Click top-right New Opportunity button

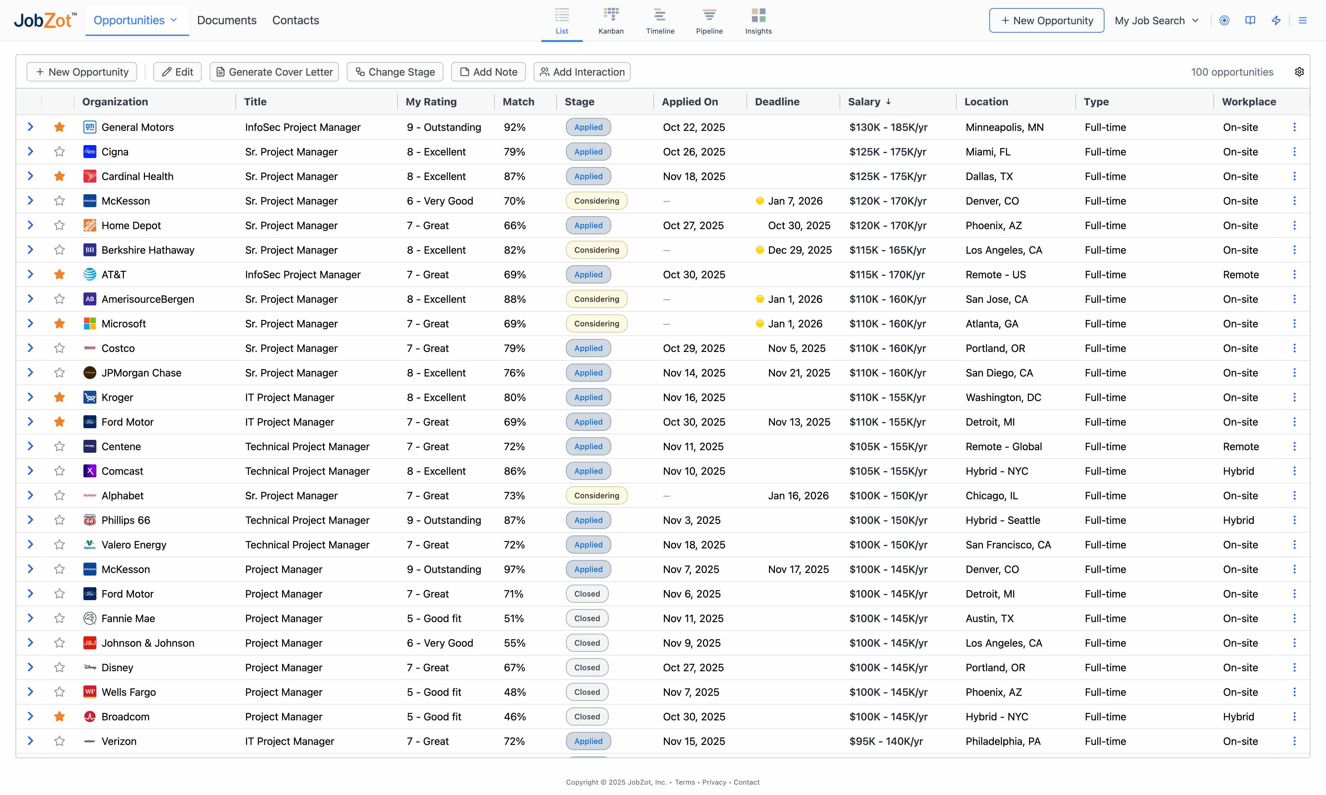pos(1046,20)
